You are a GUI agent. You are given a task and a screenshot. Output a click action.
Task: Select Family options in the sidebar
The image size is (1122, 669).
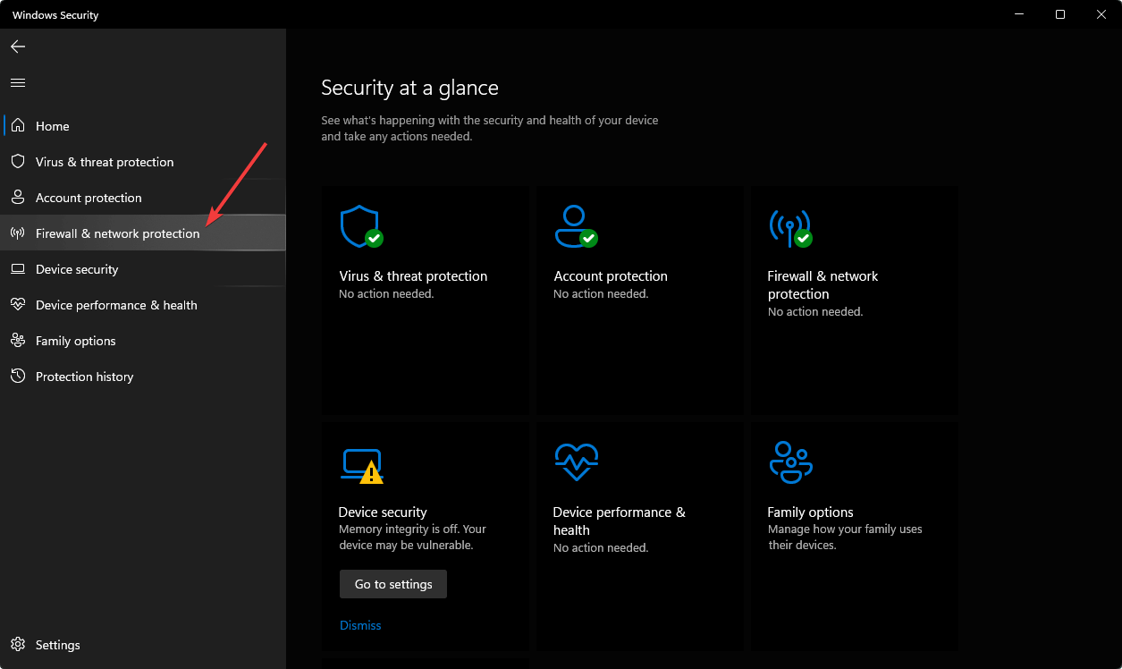pyautogui.click(x=143, y=341)
